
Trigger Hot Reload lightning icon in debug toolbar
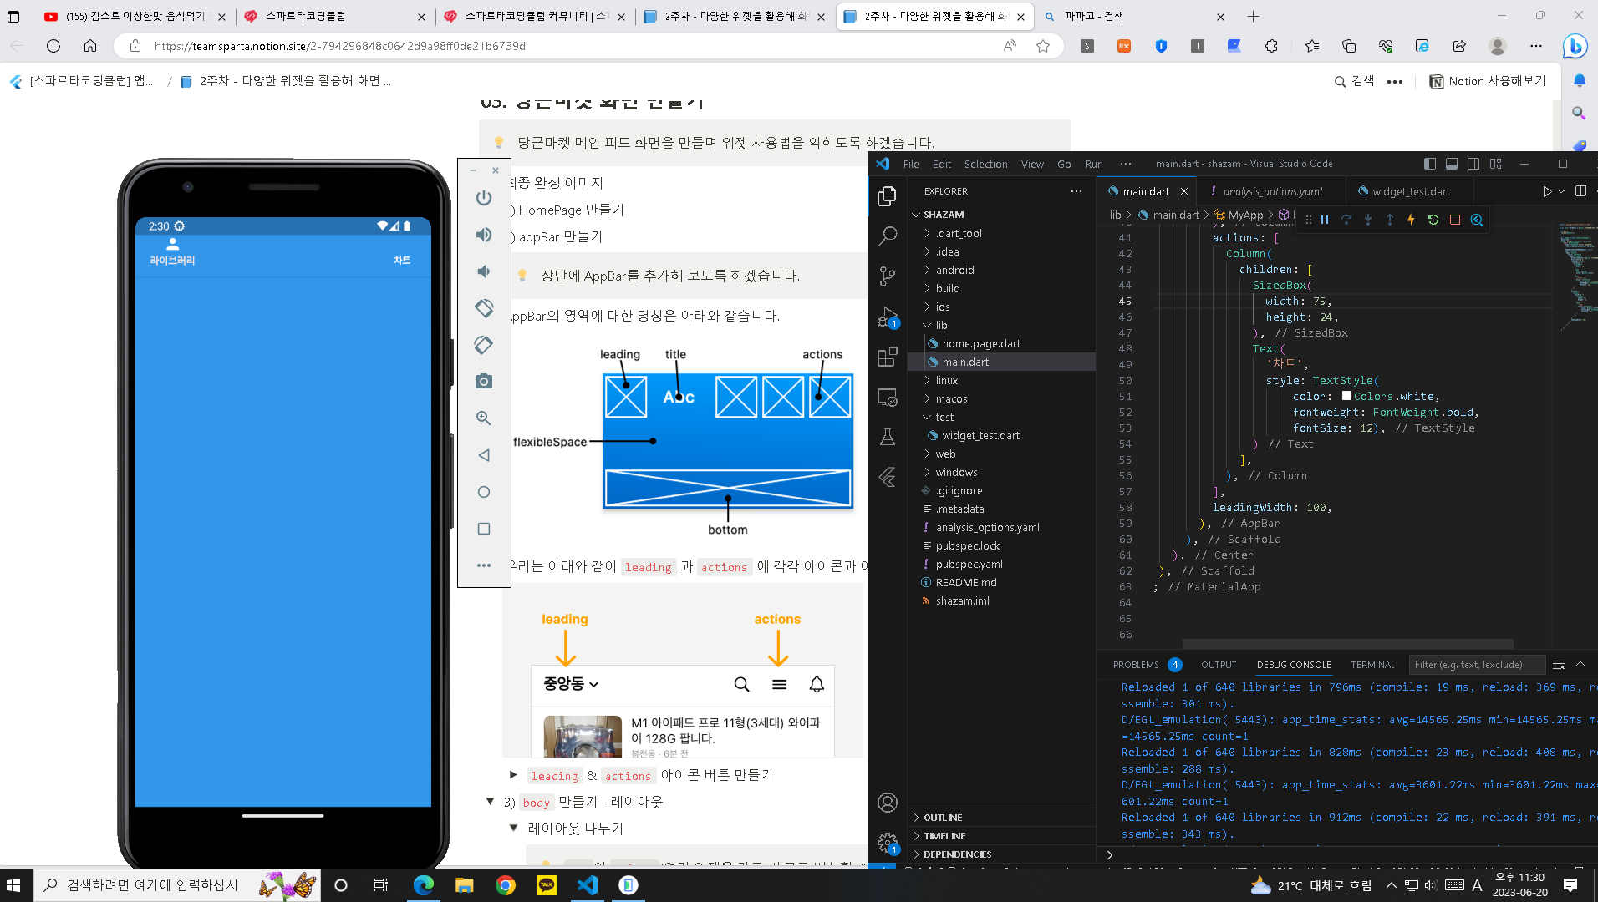[x=1411, y=220]
